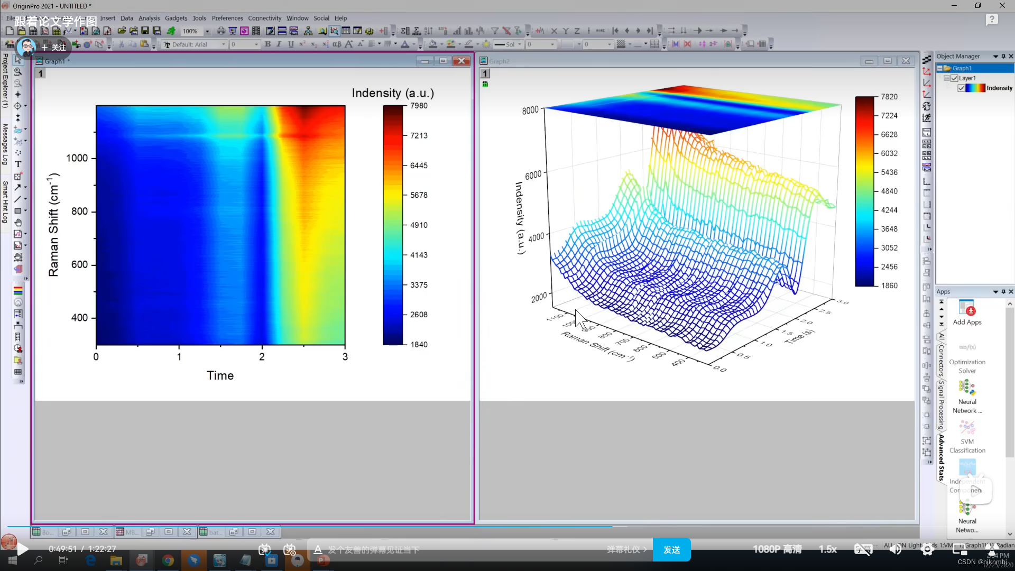Click the Underline formatting icon

(291, 44)
